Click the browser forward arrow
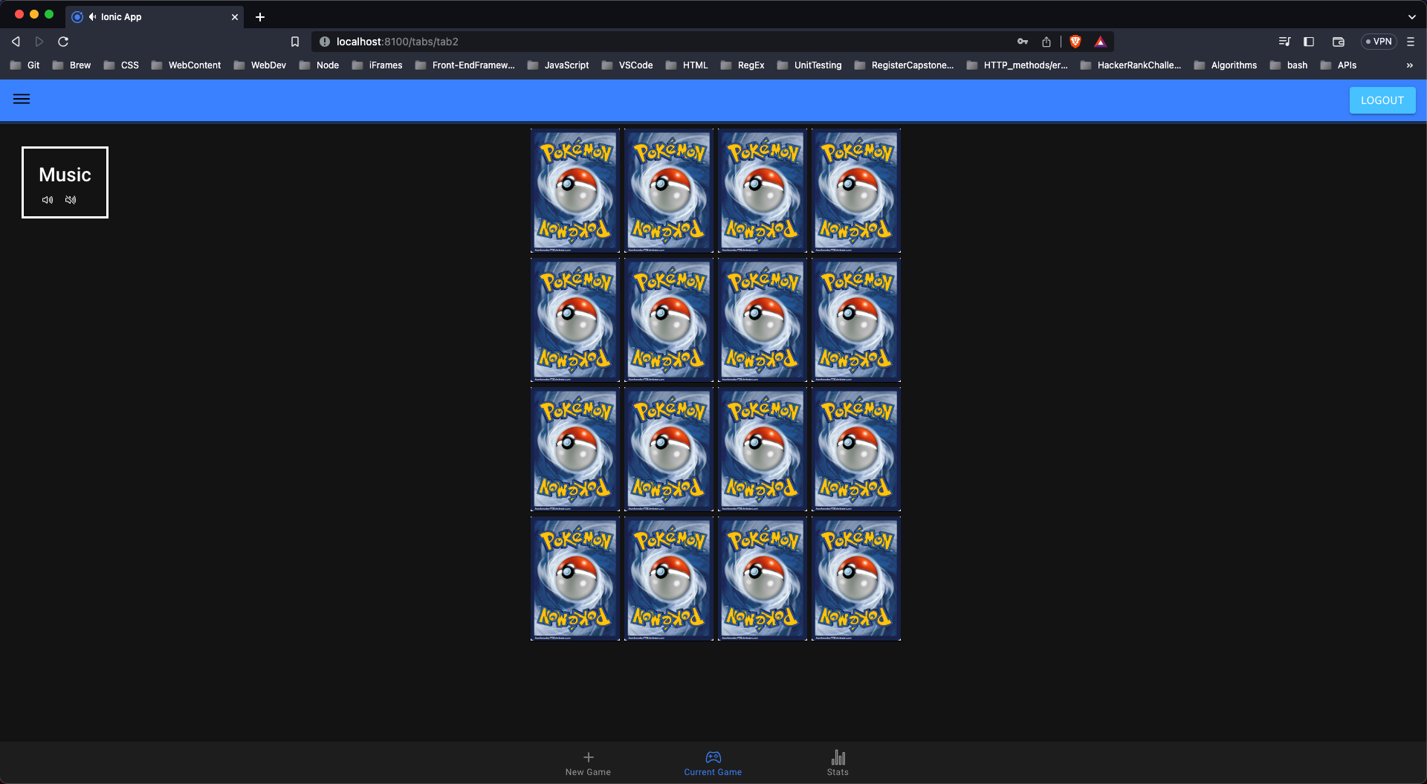This screenshot has height=784, width=1427. 39,42
